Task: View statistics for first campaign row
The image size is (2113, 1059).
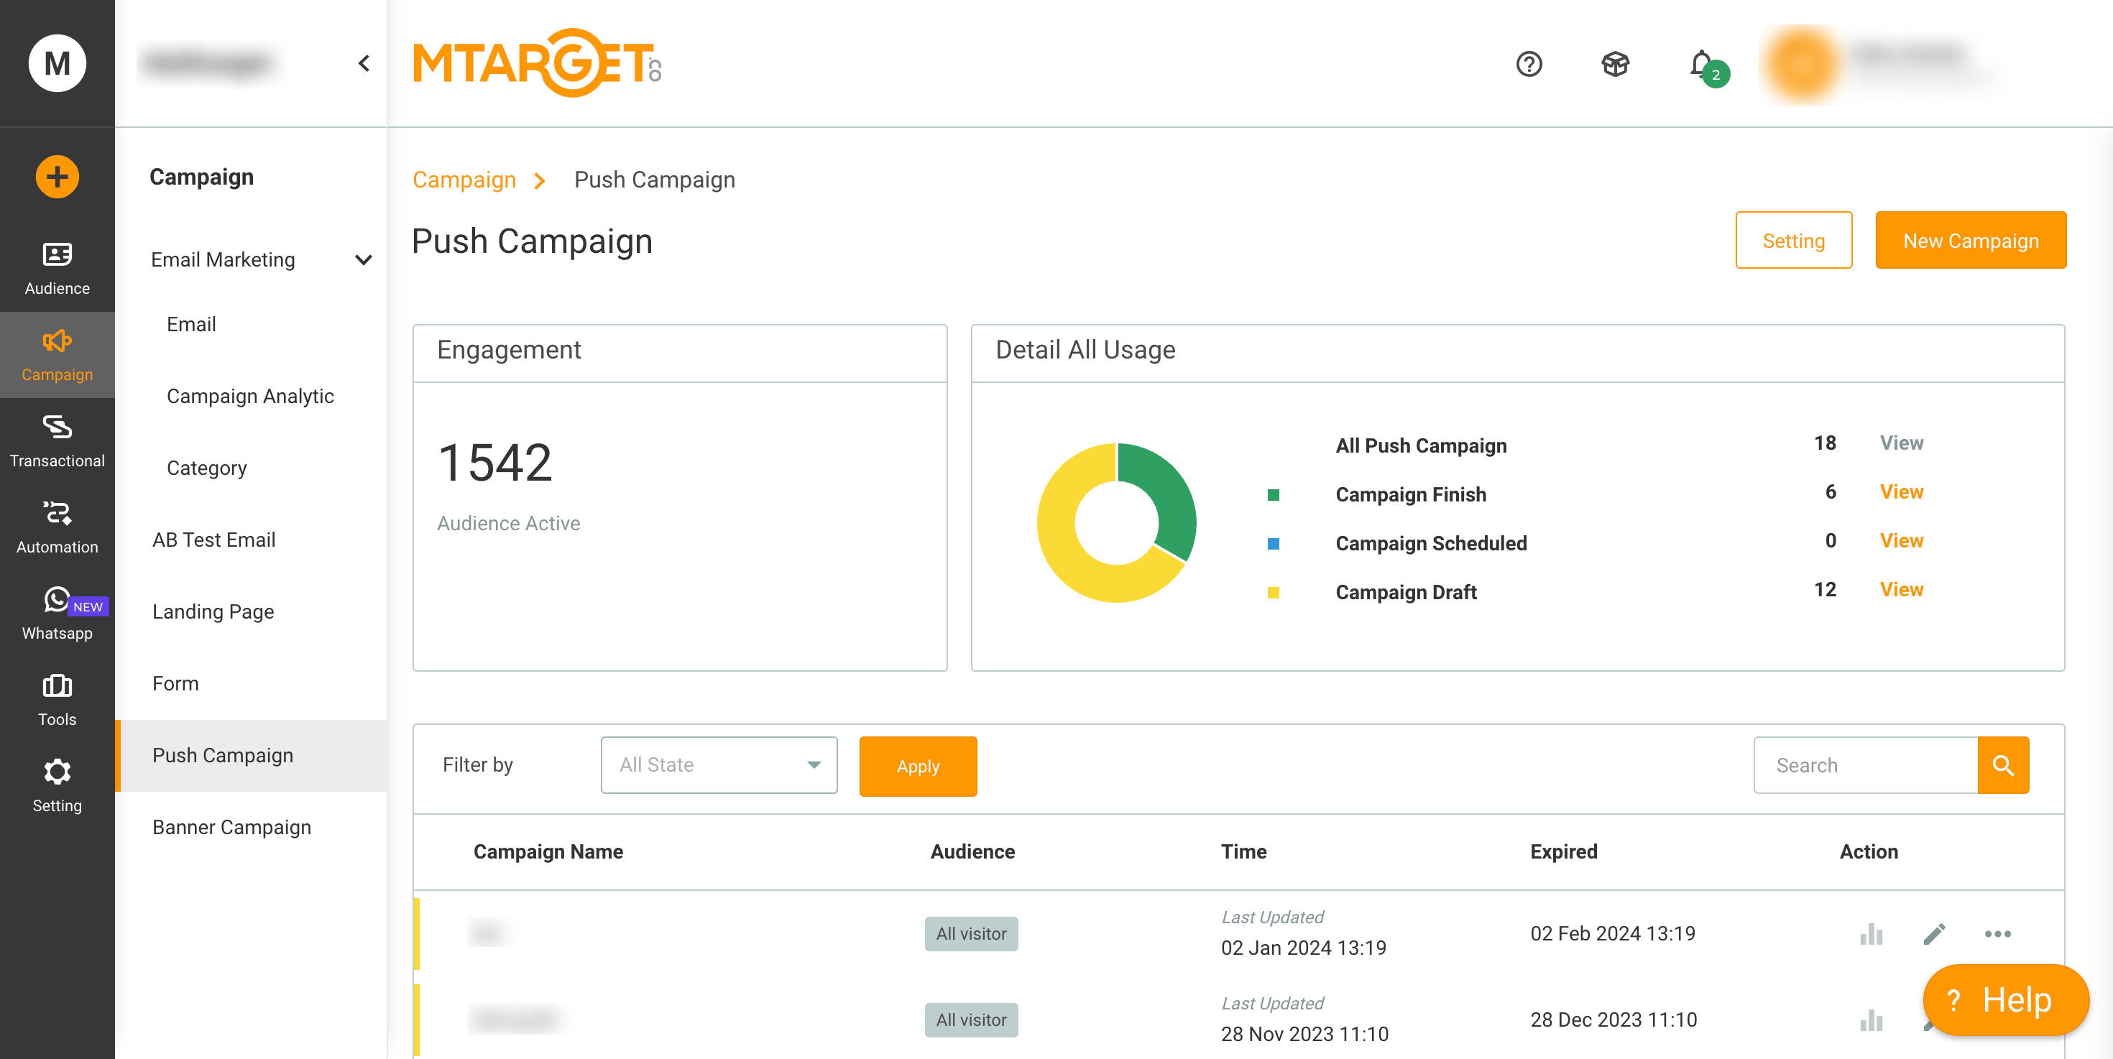Action: [1871, 933]
